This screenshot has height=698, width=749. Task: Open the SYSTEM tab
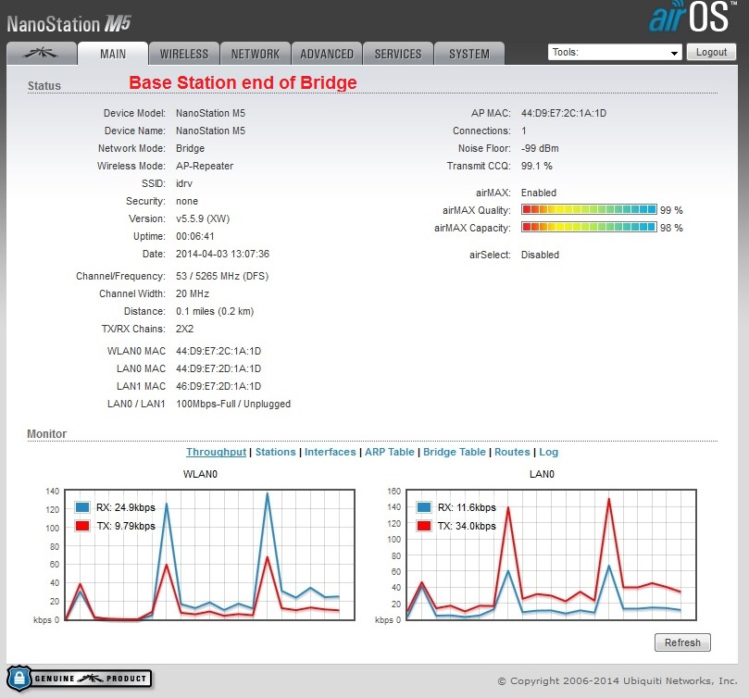(469, 54)
